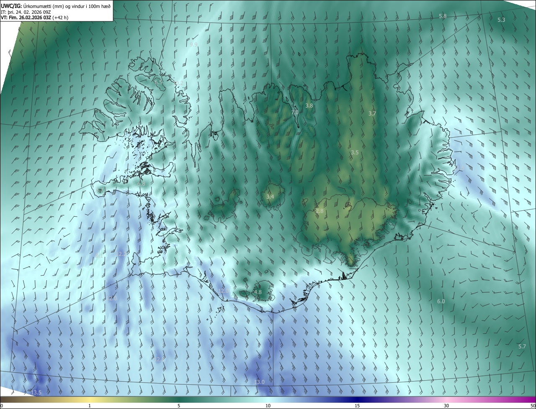536x409 pixels.
Task: Click the title "Úrkomumætti (mm) og vindur í 100m hæð"
Action: point(67,5)
